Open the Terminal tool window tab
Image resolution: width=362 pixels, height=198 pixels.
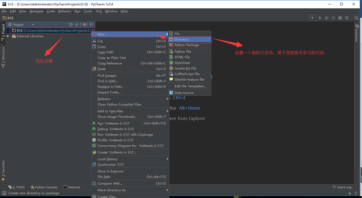pos(72,188)
